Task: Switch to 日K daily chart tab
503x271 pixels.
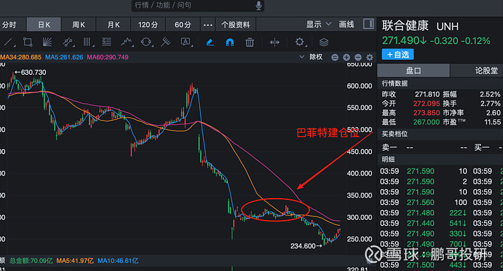Action: coord(44,25)
